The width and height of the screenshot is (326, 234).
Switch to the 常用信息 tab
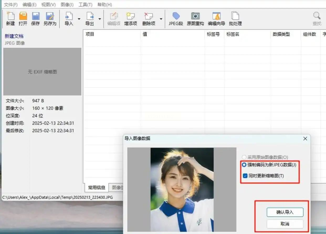click(97, 187)
